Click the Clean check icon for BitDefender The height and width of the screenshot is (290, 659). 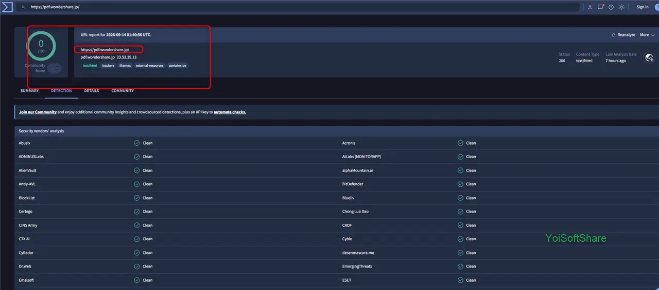[x=460, y=184]
